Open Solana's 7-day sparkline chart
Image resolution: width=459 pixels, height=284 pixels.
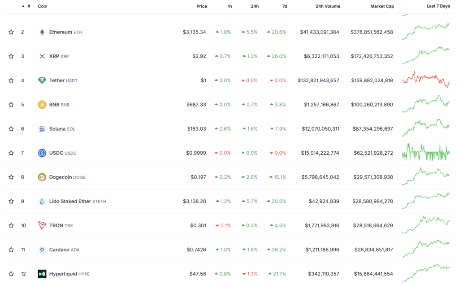coord(426,127)
